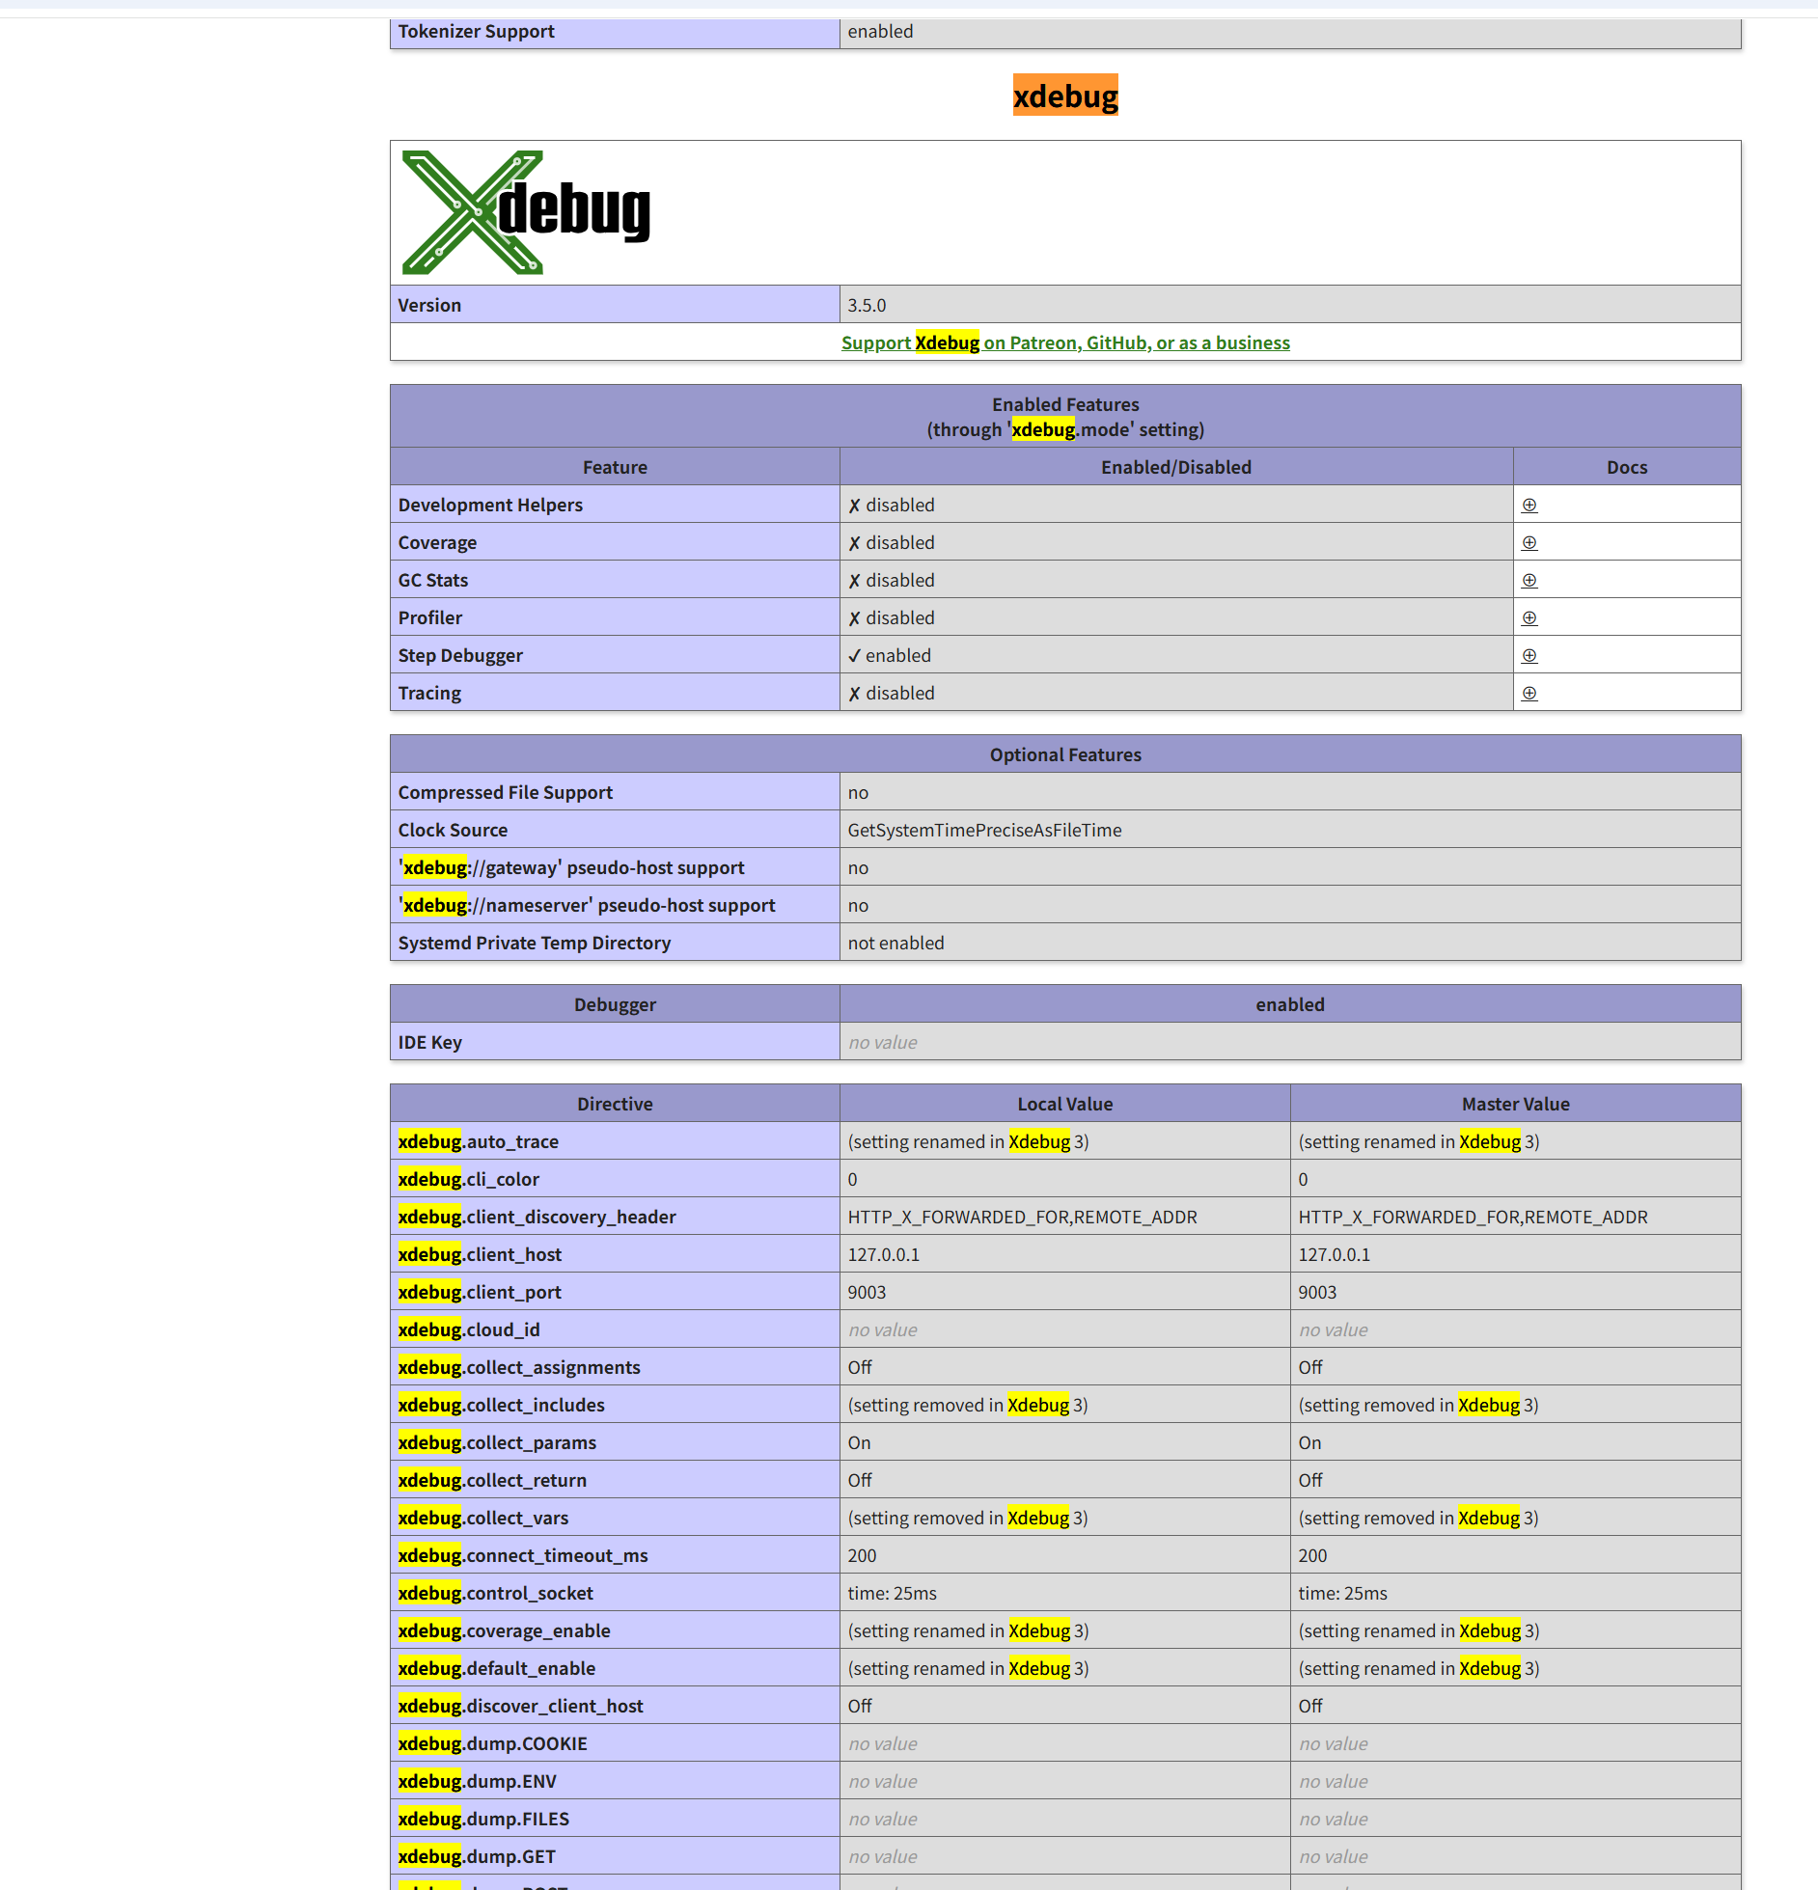The image size is (1818, 1890).
Task: Click GetSystemTimePreciseAsFileTime clock source value
Action: (x=984, y=830)
